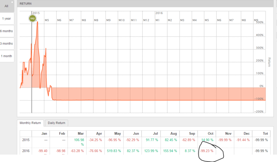
Task: Select the All time range button
Action: [7, 6]
